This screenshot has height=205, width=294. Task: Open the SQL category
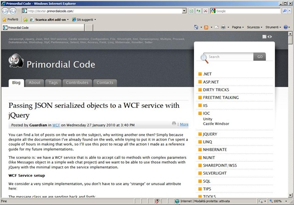coord(207,182)
